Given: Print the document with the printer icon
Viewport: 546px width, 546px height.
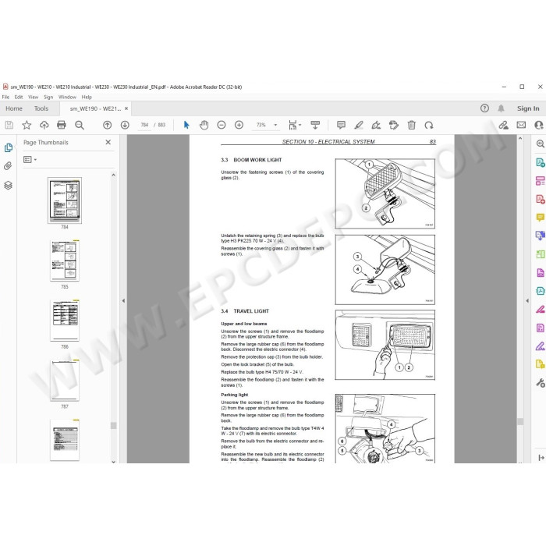Looking at the screenshot, I should (62, 125).
